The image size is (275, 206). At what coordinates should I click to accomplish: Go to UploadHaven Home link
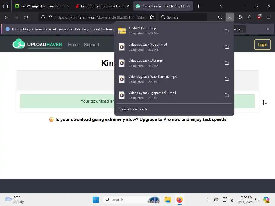(x=74, y=45)
